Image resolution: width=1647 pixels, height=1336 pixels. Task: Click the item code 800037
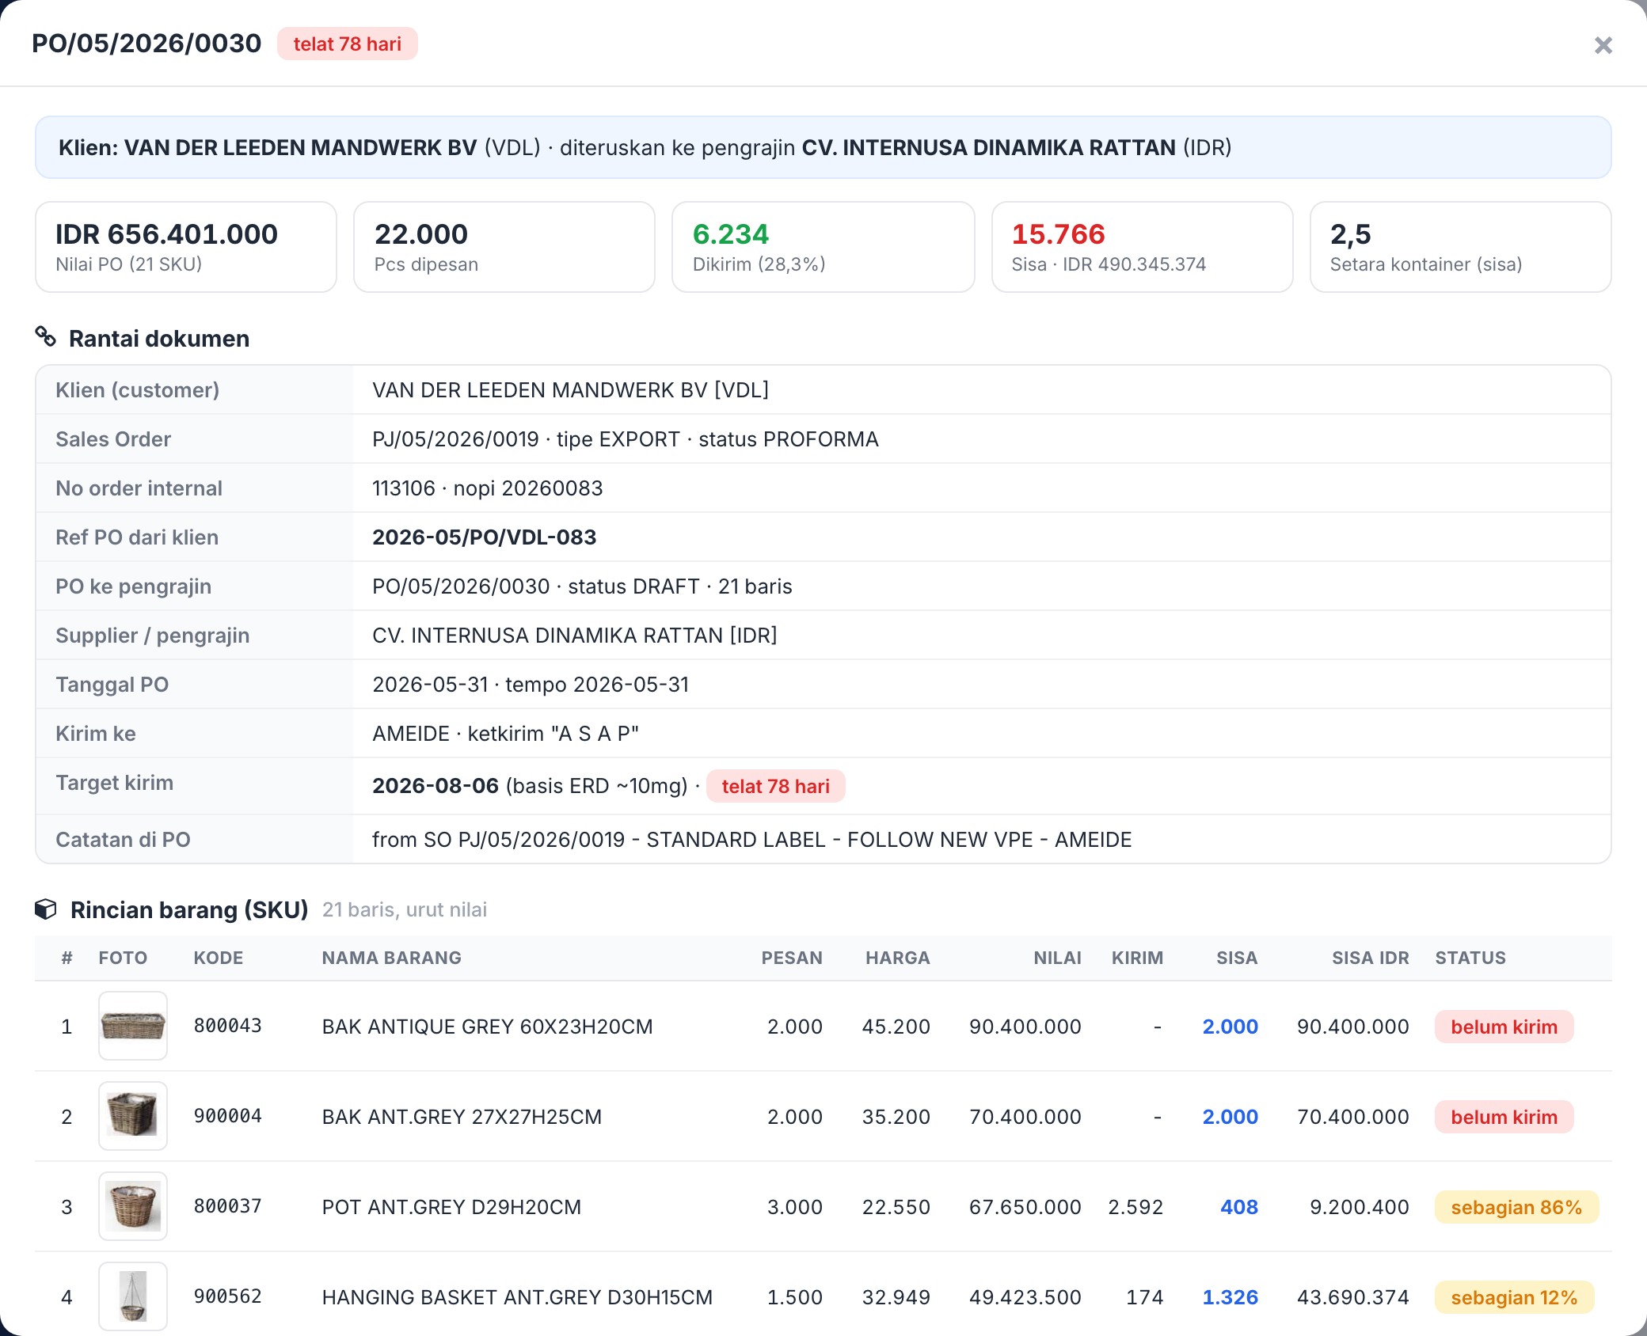228,1206
